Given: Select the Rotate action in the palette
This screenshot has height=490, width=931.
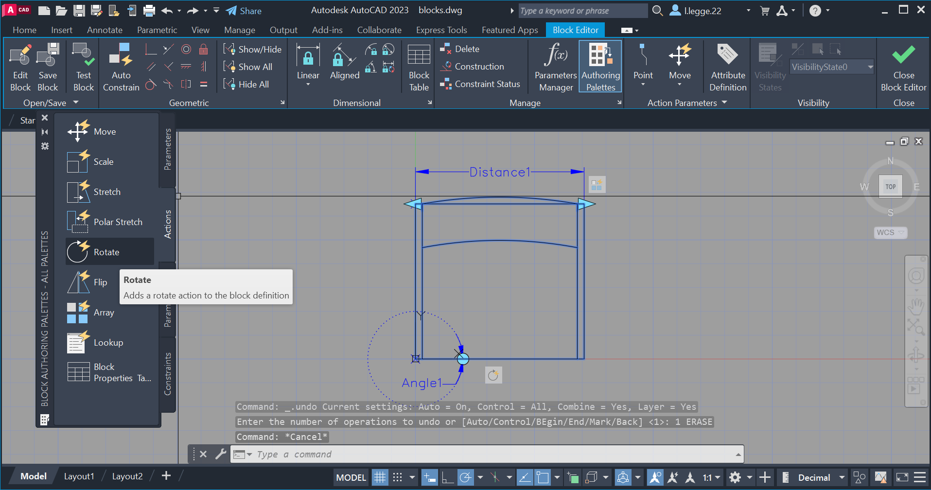Looking at the screenshot, I should (x=109, y=252).
